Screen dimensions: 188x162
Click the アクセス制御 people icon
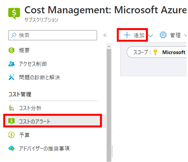[11, 64]
